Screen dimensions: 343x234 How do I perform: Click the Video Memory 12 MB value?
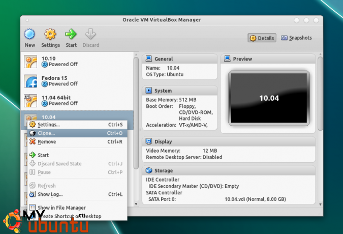(x=210, y=151)
